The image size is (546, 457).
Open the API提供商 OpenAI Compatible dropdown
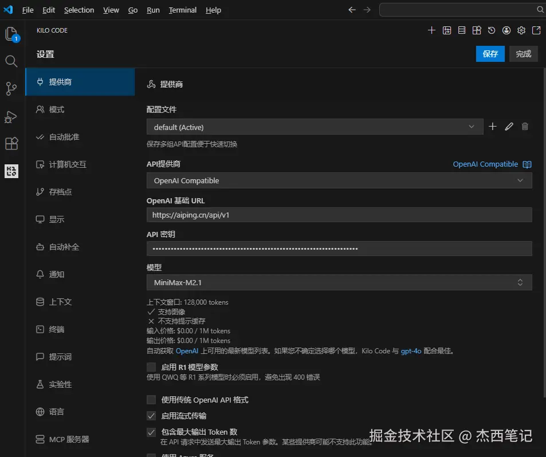(x=339, y=180)
